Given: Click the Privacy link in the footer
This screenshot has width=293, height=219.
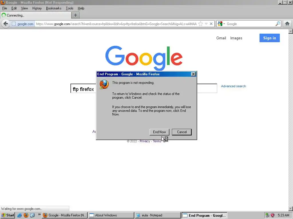Looking at the screenshot, I should pyautogui.click(x=144, y=141).
